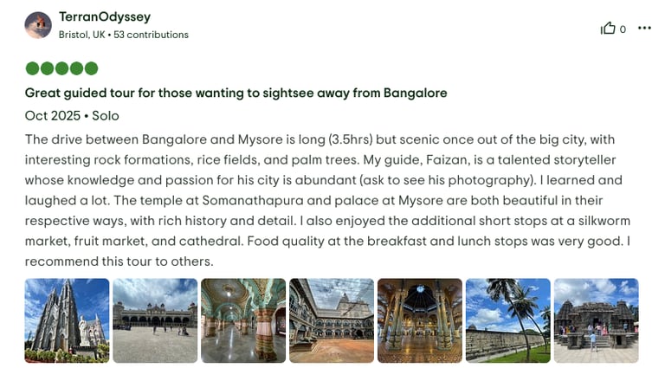Viewport: 665px width, 368px height.
Task: Click the 53 contributions text
Action: click(152, 35)
